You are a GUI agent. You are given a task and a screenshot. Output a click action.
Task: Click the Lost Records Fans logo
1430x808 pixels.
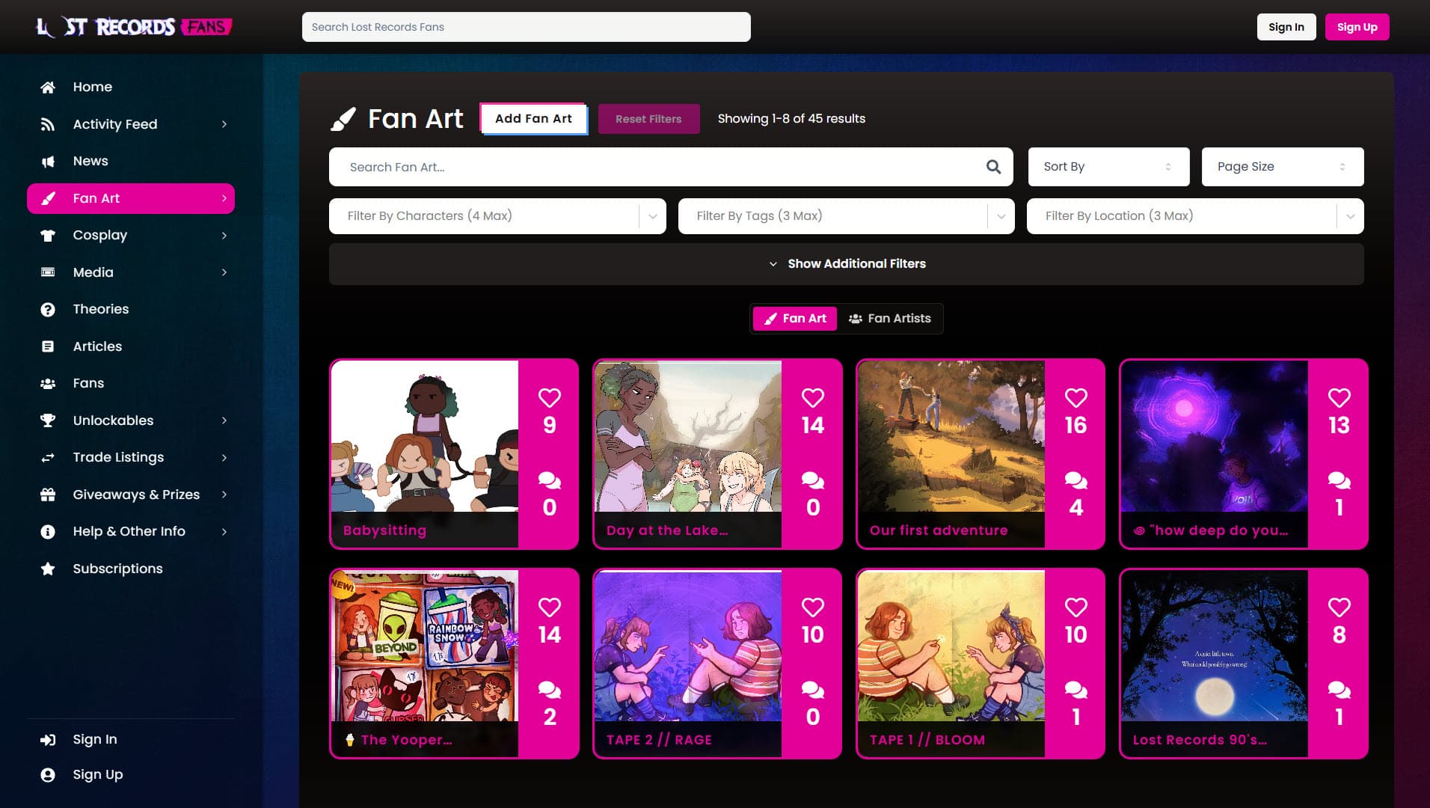[x=135, y=27]
